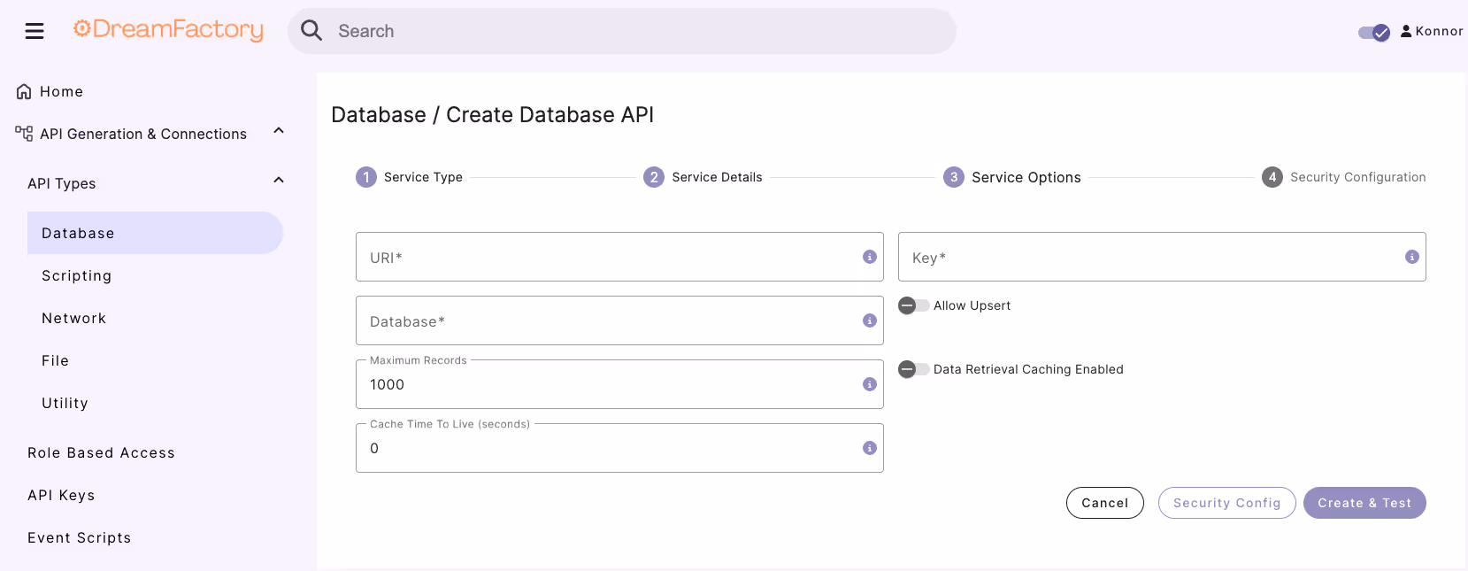Toggle the theme switch in header

tap(1374, 33)
